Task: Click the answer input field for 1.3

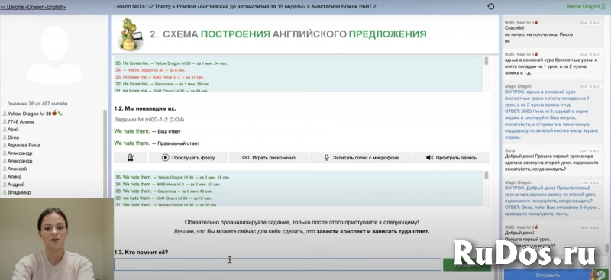Action: 277,265
